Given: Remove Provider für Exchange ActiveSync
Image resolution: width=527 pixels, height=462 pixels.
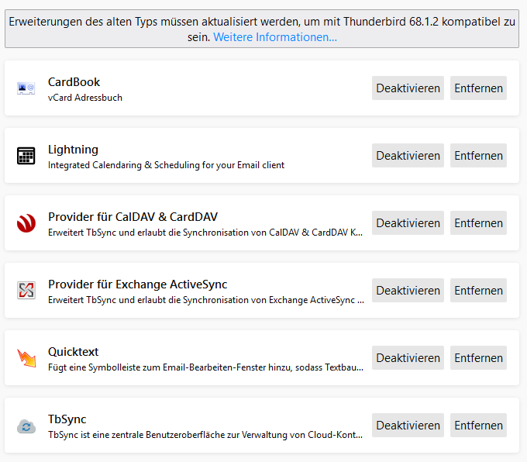Looking at the screenshot, I should pos(478,291).
